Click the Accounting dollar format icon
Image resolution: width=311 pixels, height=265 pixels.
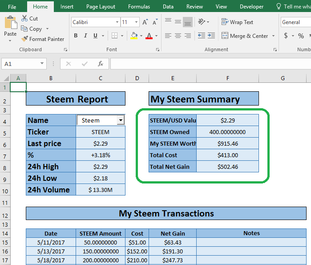click(x=286, y=36)
